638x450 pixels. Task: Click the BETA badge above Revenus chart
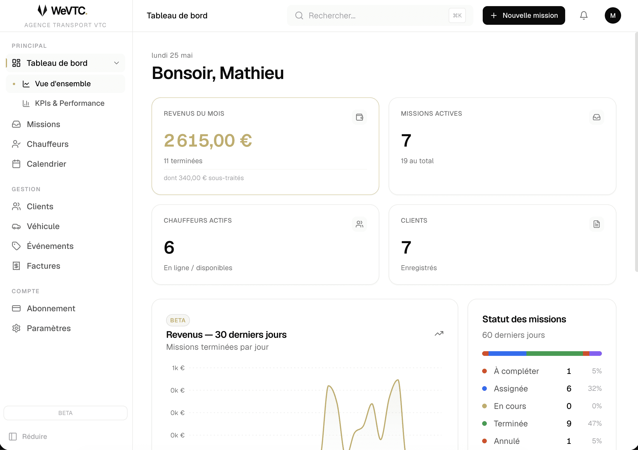[x=178, y=320]
